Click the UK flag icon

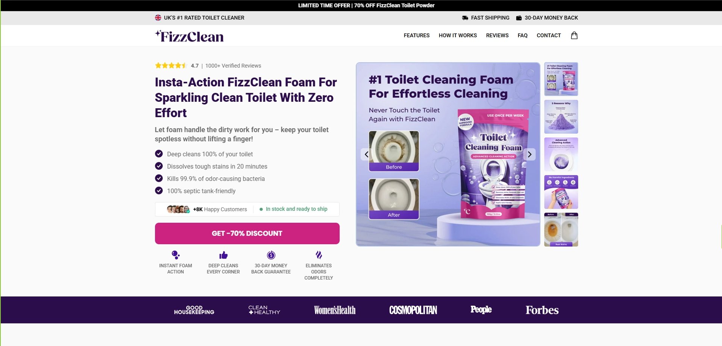pos(158,18)
